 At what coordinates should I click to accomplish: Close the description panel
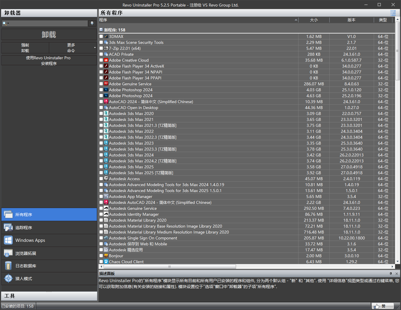tap(397, 274)
